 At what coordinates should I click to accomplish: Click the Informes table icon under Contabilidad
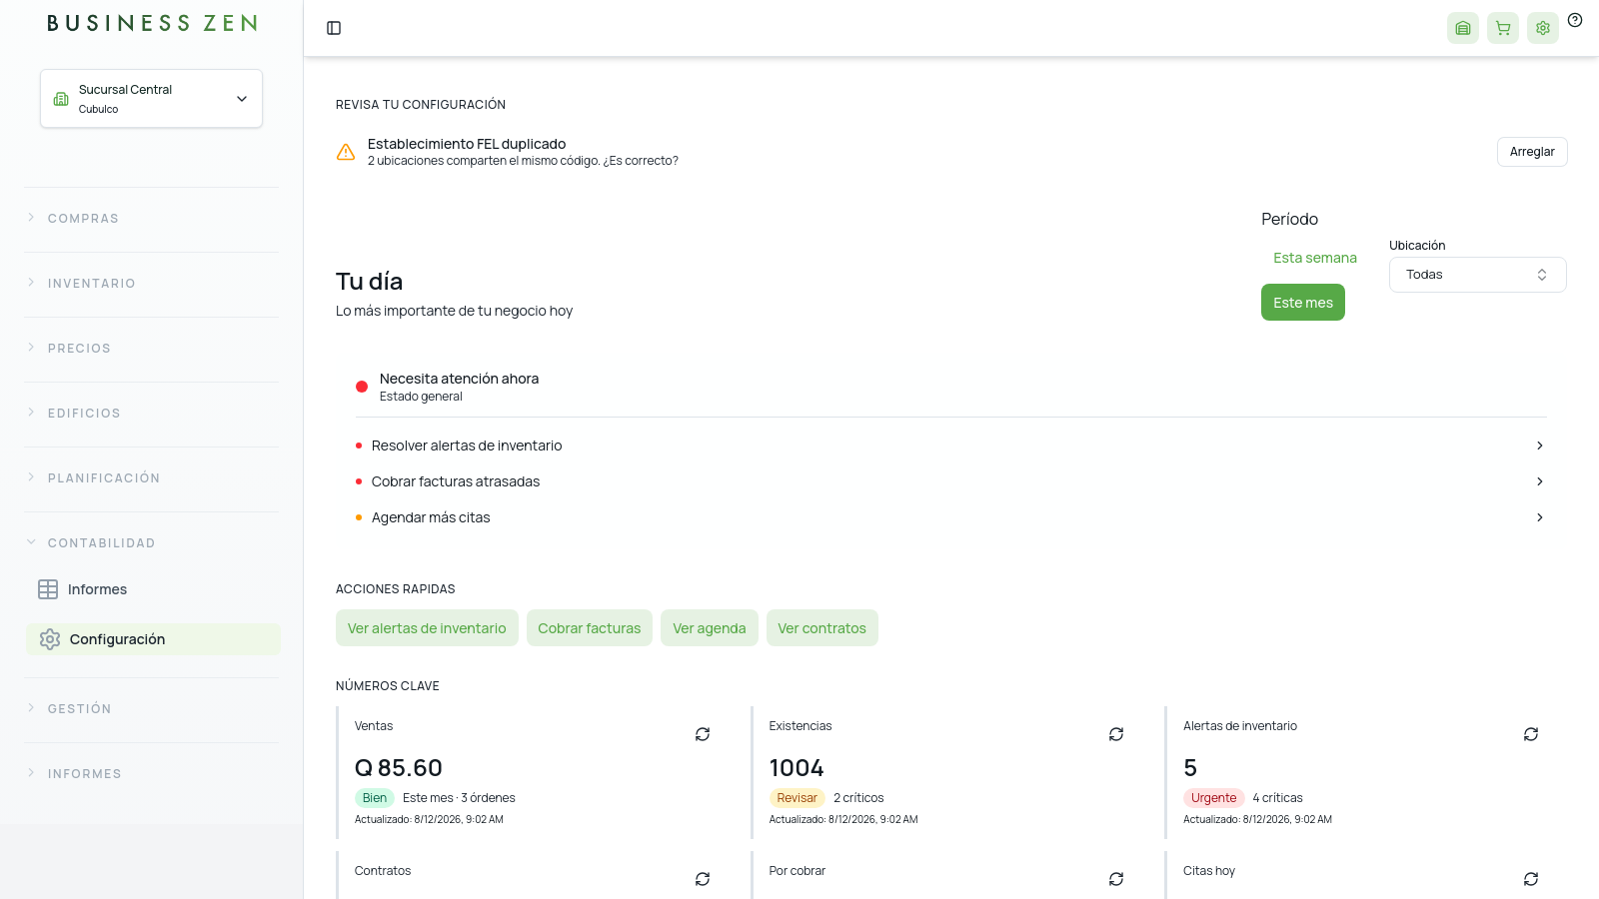pos(48,589)
